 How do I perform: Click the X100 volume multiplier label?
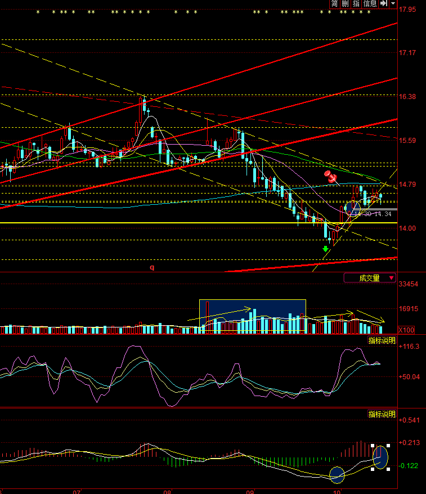(x=406, y=330)
